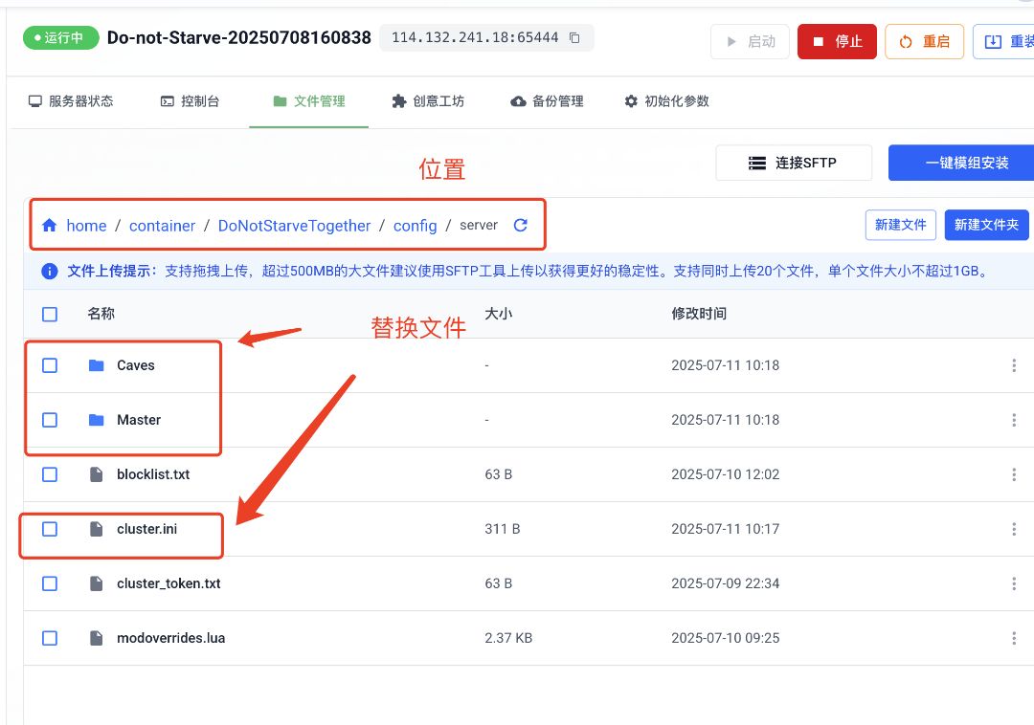Viewport: 1034px width, 725px height.
Task: Toggle the select-all checkbox in header
Action: (x=50, y=314)
